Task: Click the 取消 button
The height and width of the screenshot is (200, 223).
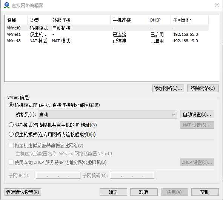Action: click(144, 192)
